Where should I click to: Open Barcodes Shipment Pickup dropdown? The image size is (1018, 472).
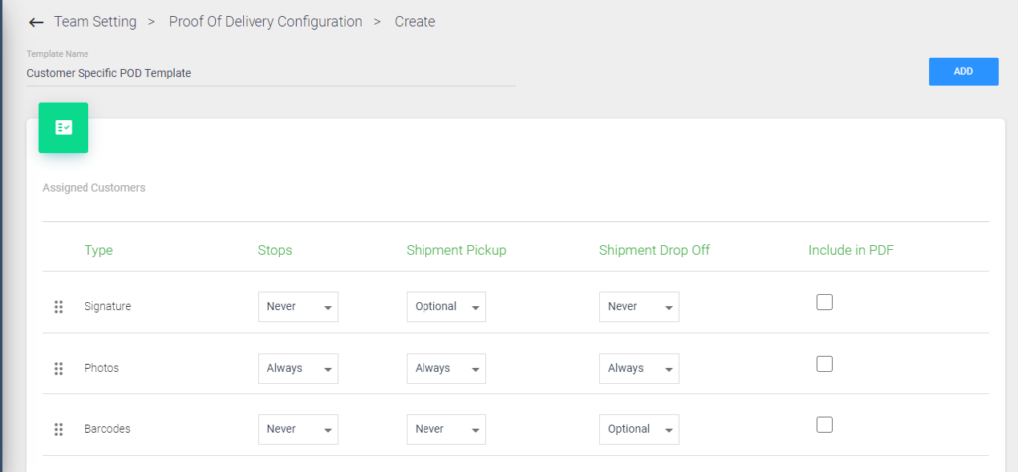446,430
